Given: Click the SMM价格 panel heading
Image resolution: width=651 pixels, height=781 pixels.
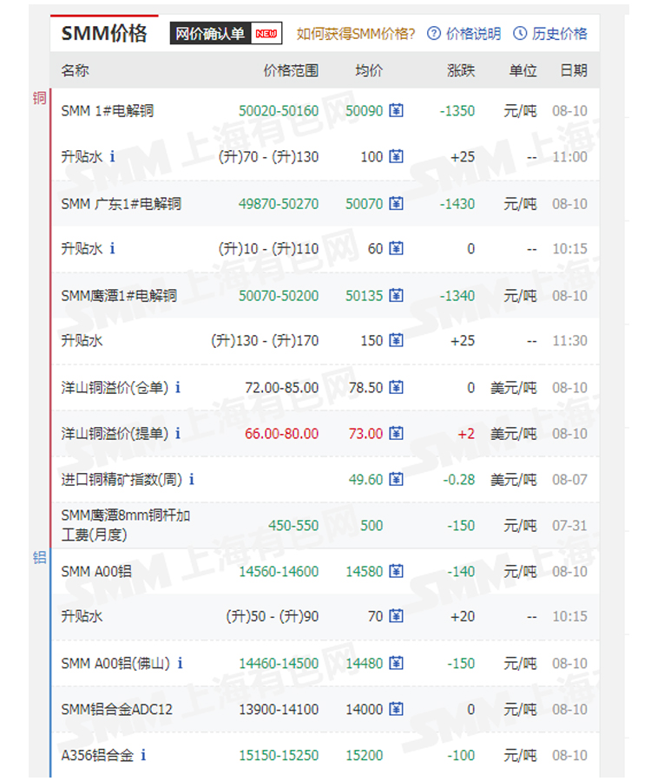Looking at the screenshot, I should click(104, 34).
